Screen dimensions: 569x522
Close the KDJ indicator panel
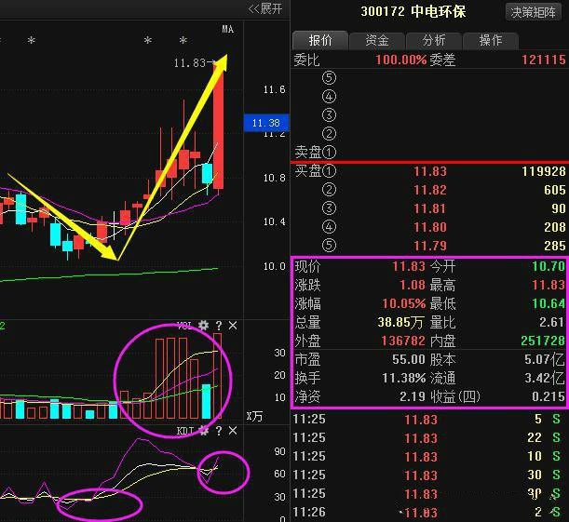233,431
